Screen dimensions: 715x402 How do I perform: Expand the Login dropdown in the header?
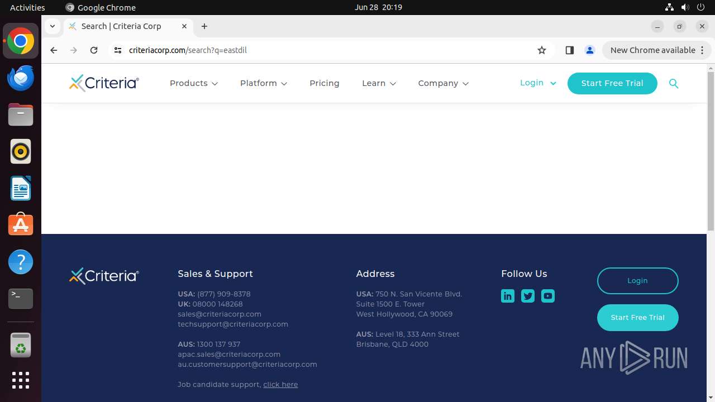pyautogui.click(x=538, y=83)
